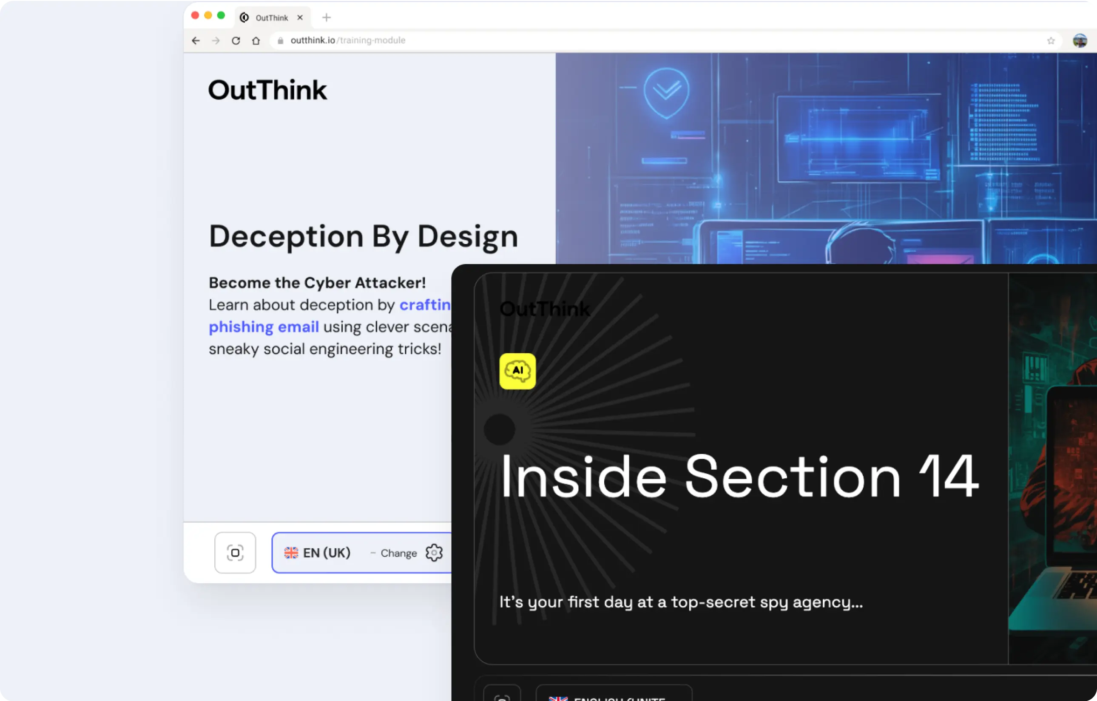Click the UK flag next to EN (UK)
This screenshot has width=1097, height=701.
click(x=291, y=553)
